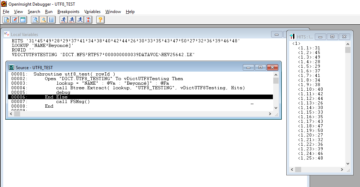Minimize the Local Variables window
The width and height of the screenshot is (360, 187).
point(277,35)
